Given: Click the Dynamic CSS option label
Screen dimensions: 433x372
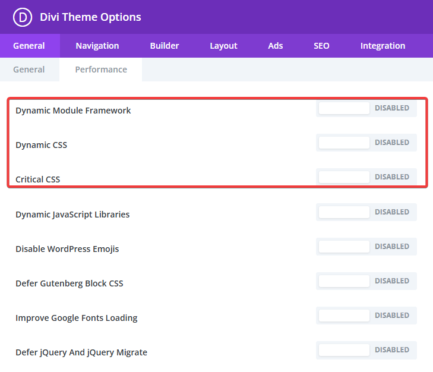Looking at the screenshot, I should tap(42, 145).
